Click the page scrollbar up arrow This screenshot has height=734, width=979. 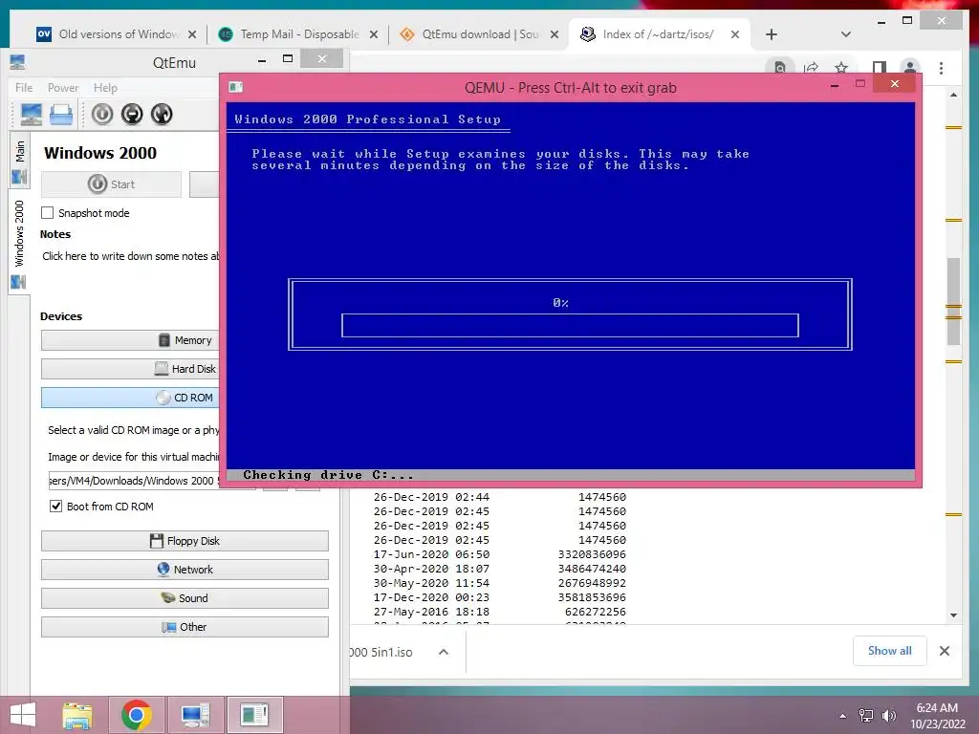953,95
